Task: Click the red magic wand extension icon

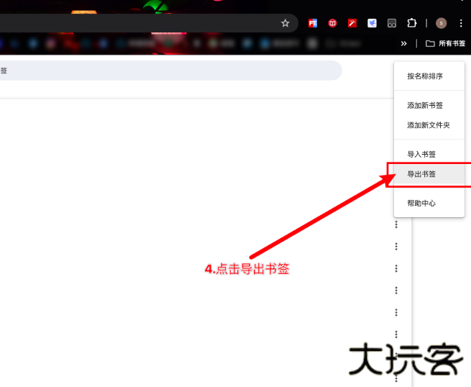Action: tap(352, 23)
